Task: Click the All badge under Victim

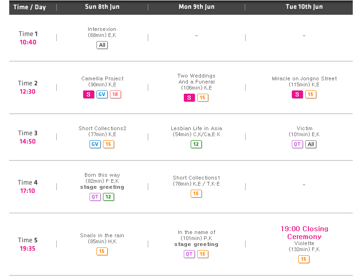Action: pos(311,144)
